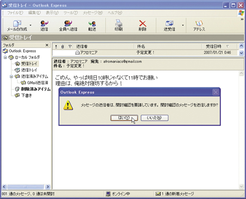Click the envelope icon beside アフロマニア message
This screenshot has width=246, height=199.
click(x=77, y=53)
